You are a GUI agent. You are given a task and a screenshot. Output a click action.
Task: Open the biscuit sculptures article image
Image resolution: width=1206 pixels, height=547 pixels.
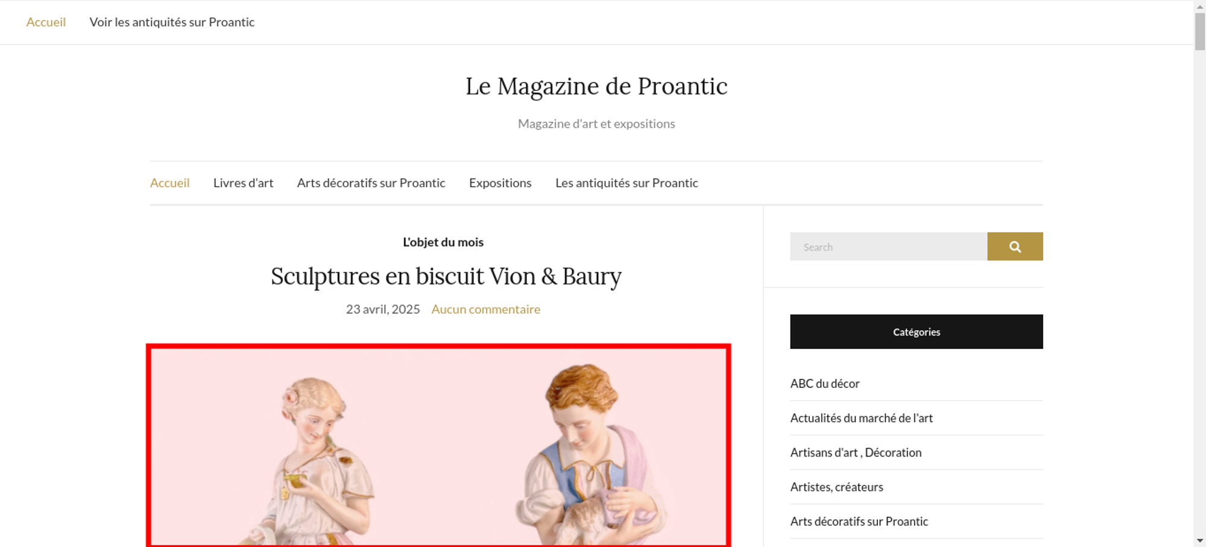[x=438, y=445]
